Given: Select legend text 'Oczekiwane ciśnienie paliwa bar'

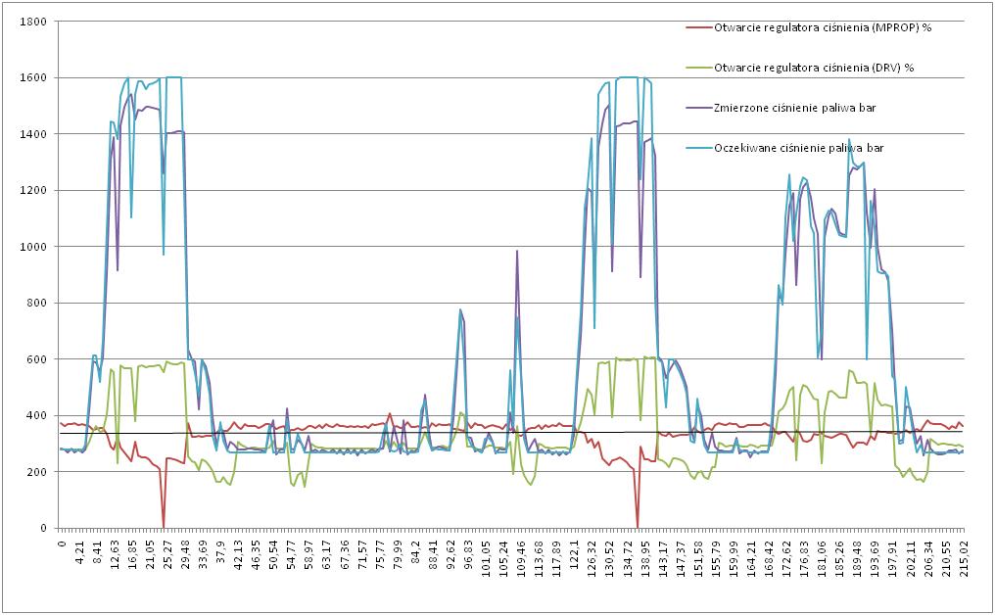Looking at the screenshot, I should point(799,148).
